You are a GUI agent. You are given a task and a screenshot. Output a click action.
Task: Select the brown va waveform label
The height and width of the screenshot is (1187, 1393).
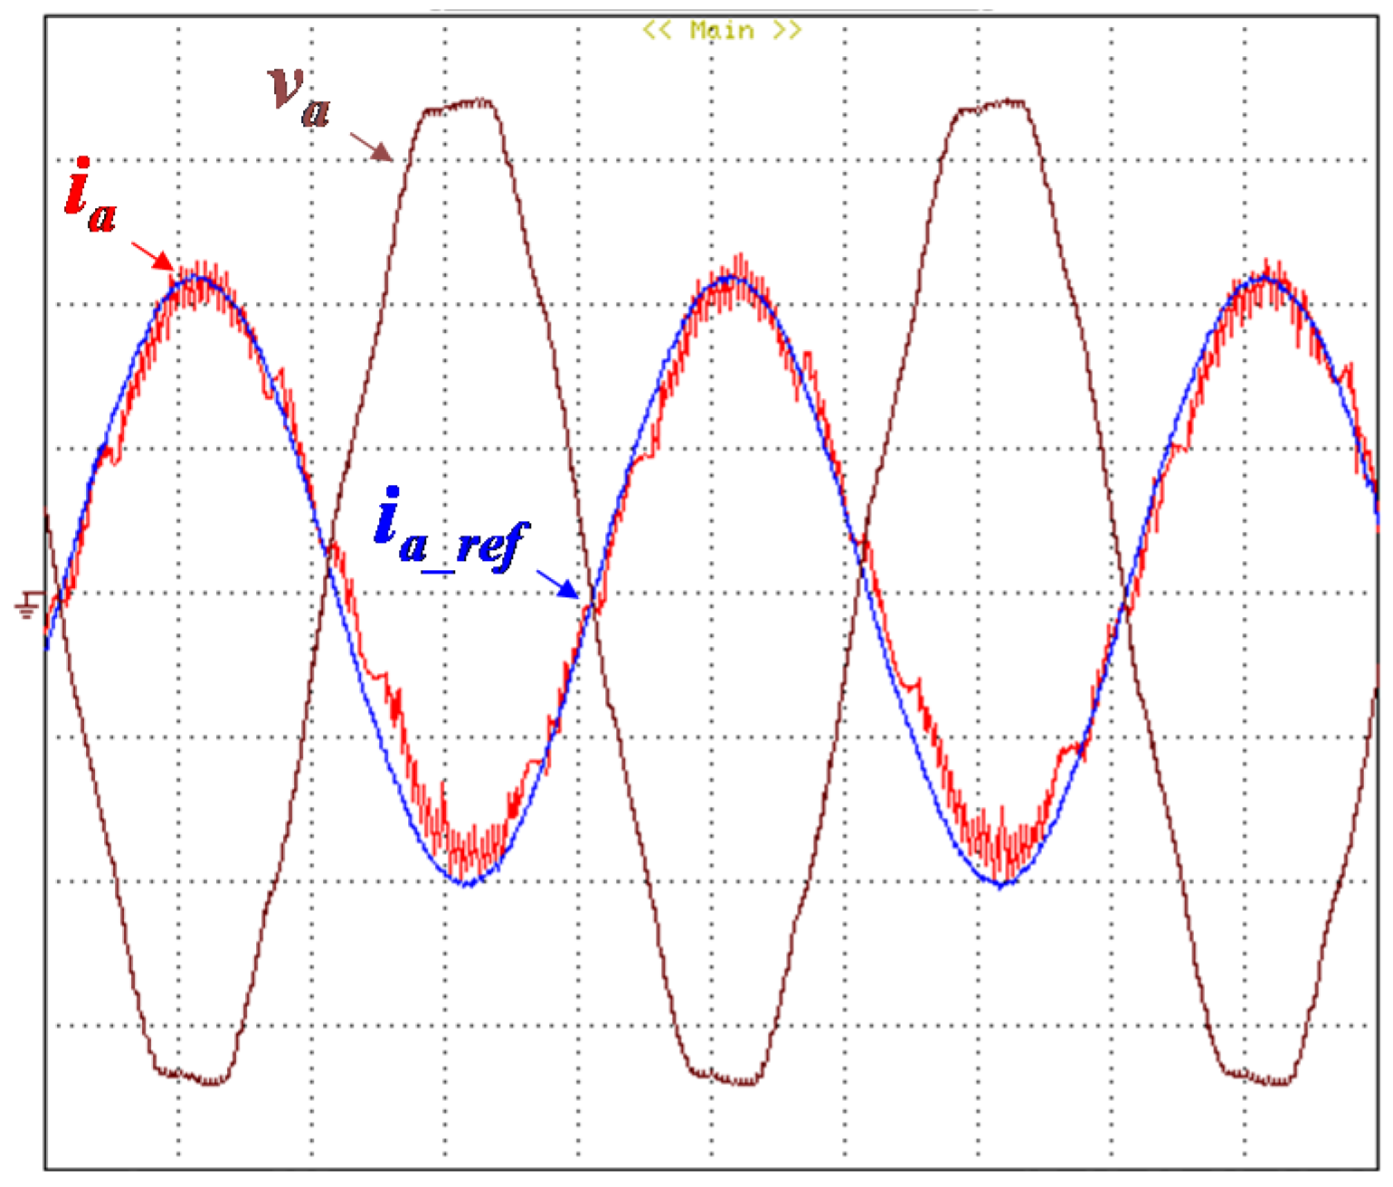[300, 96]
